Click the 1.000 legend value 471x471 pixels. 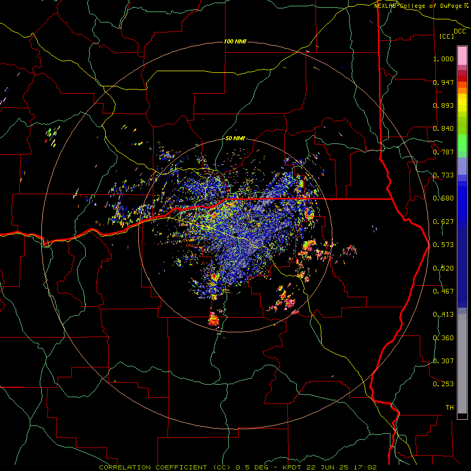pos(443,59)
